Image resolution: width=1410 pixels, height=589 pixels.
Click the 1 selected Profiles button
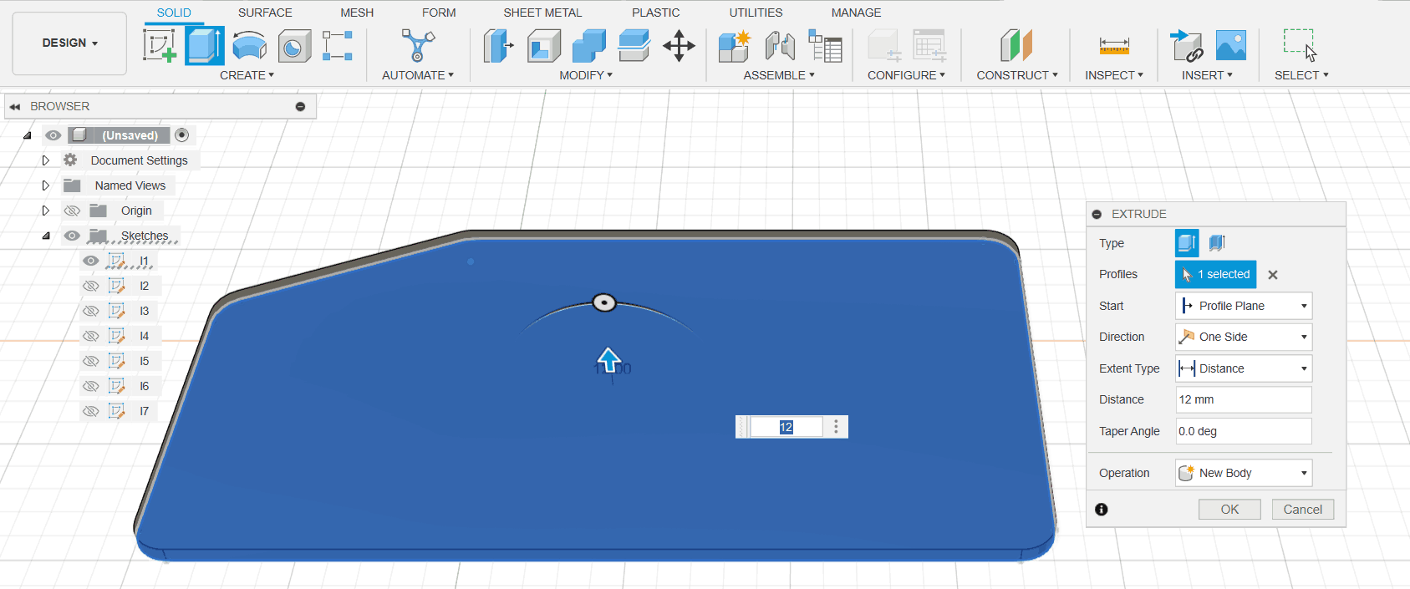pos(1216,274)
